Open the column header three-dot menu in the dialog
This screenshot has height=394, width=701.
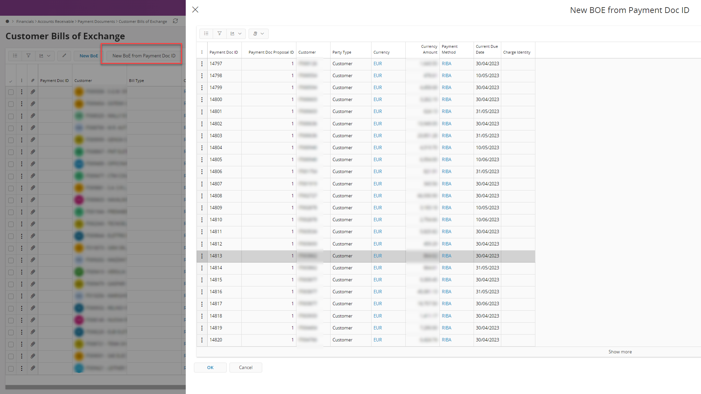pos(202,52)
